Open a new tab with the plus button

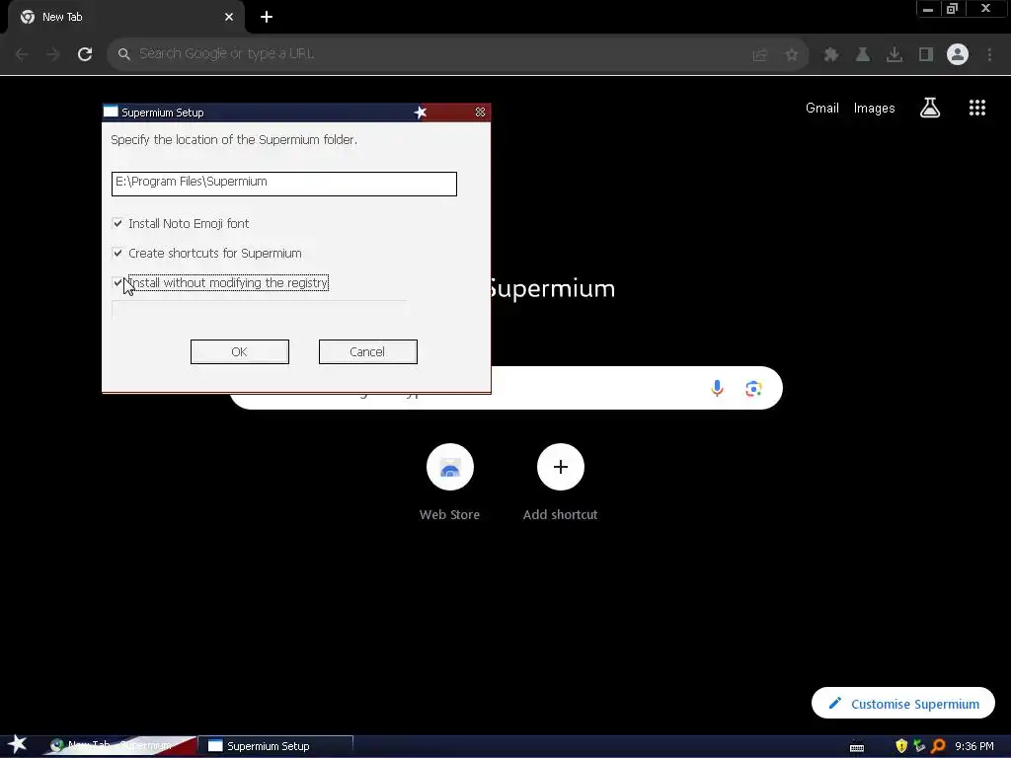(267, 18)
